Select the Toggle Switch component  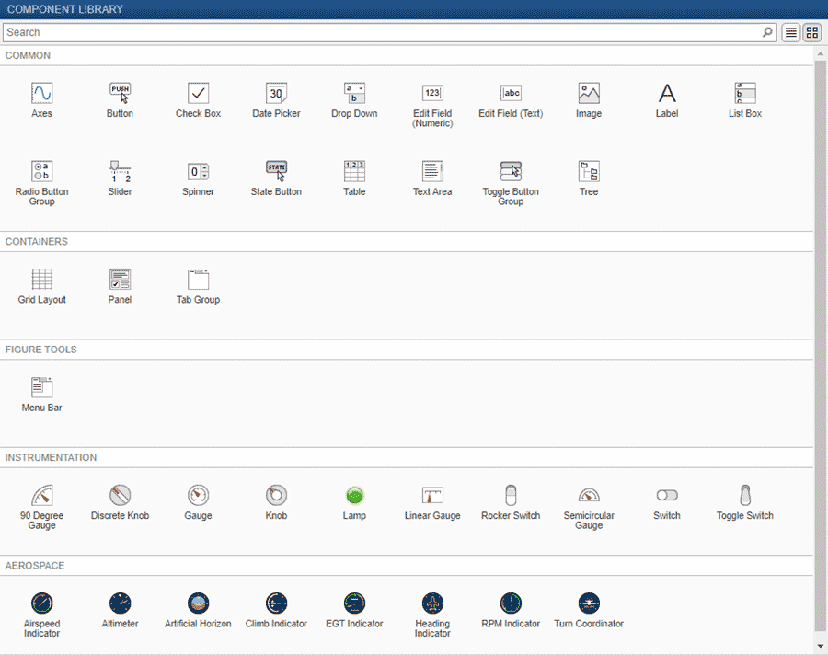[745, 495]
